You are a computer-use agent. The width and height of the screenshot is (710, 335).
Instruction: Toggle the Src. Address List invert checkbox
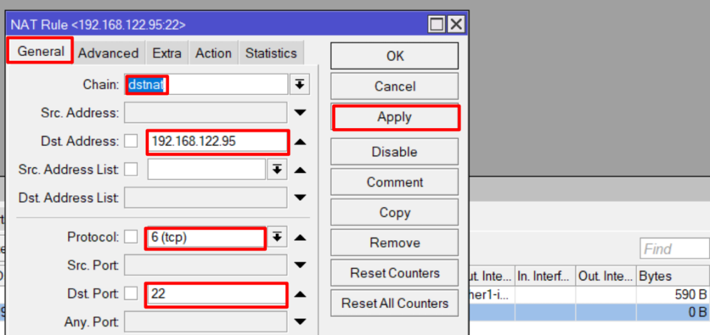131,170
